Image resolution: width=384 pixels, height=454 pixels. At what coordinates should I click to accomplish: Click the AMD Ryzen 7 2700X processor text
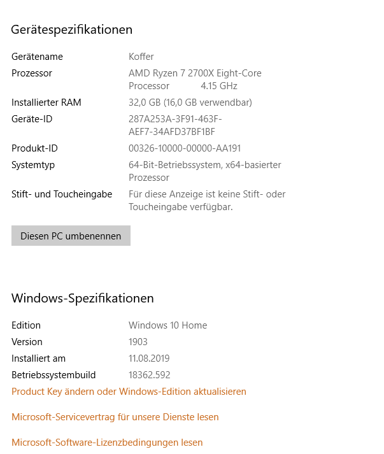pos(195,73)
